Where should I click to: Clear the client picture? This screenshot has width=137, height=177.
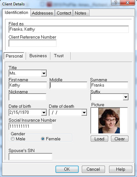coord(120,139)
